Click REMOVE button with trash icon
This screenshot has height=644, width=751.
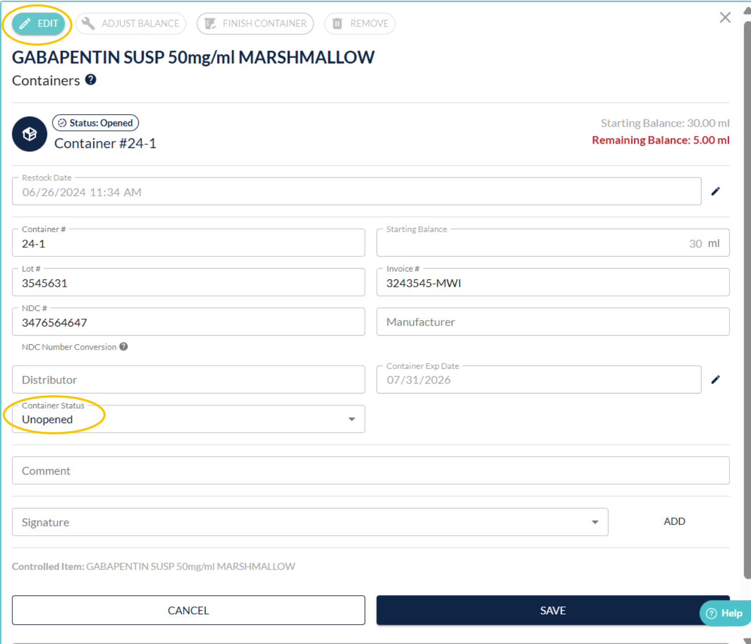click(x=360, y=24)
